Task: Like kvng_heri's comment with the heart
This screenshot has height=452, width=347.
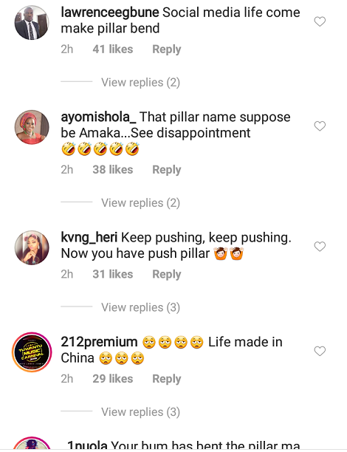Action: [x=320, y=247]
